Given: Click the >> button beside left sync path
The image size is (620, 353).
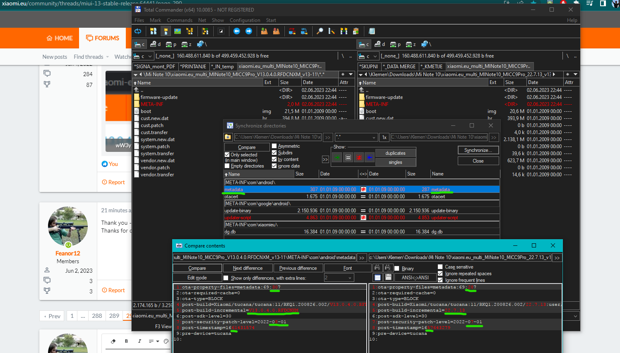Looking at the screenshot, I should click(327, 137).
